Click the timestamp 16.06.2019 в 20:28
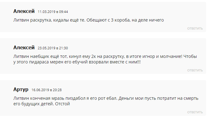Viewport: 215px width, 121px height. [x=47, y=90]
